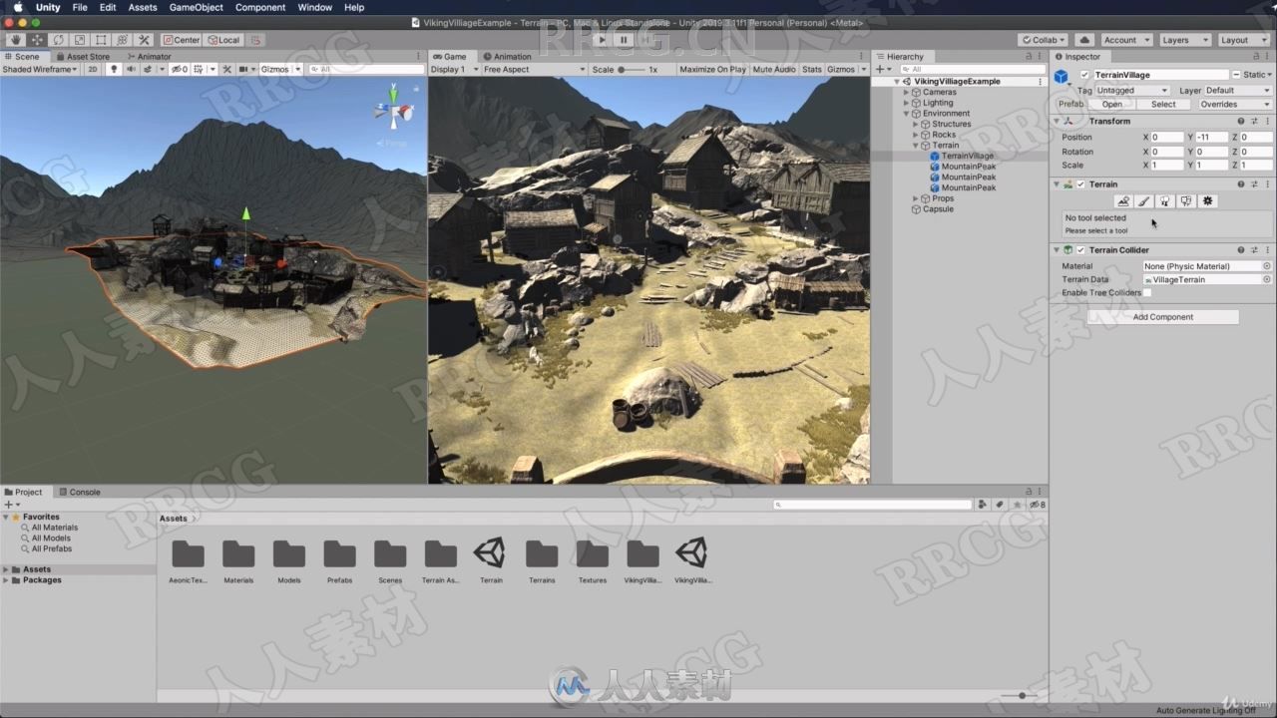The image size is (1277, 718).
Task: Select the Hand tool in toolbar
Action: coord(15,40)
